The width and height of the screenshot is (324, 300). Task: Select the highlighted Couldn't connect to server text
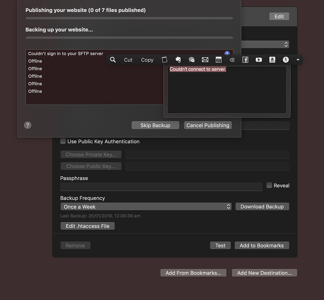198,69
